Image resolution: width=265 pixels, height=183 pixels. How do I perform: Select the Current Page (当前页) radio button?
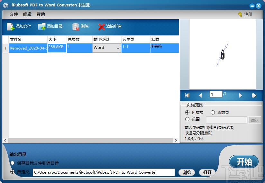tap(213, 112)
